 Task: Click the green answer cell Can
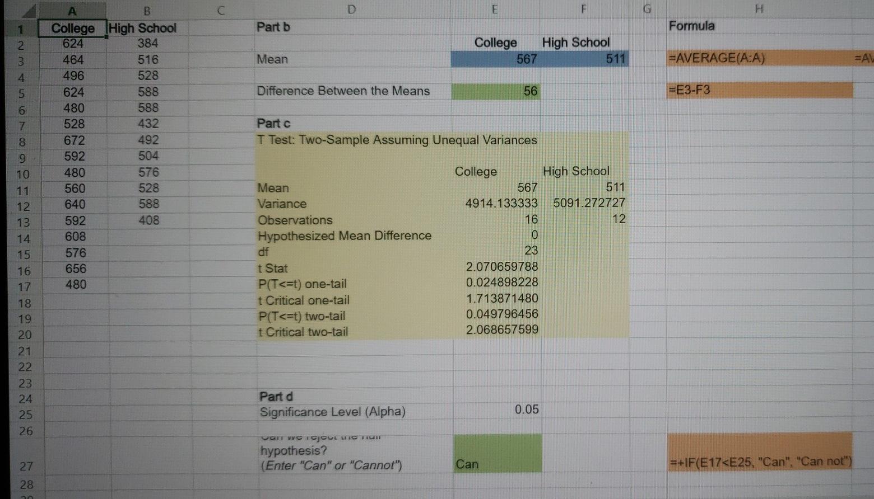(497, 453)
